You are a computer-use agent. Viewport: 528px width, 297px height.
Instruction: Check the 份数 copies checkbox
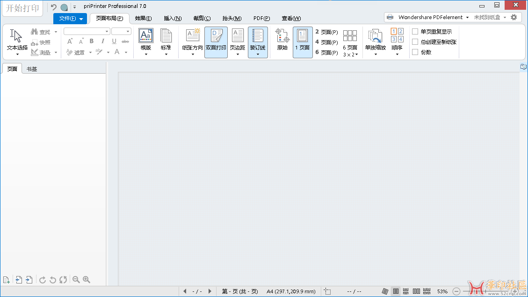point(415,52)
